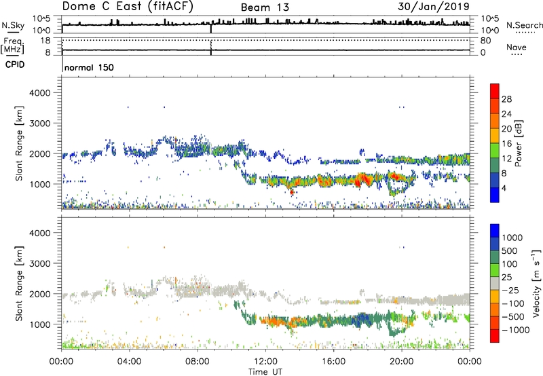Click the "N.Search" legend label
Viewport: 543px width, 376px height.
point(524,25)
